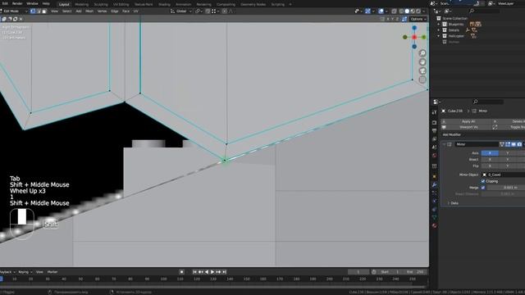The width and height of the screenshot is (525, 295).
Task: Select edge select mode icon
Action: click(39, 11)
